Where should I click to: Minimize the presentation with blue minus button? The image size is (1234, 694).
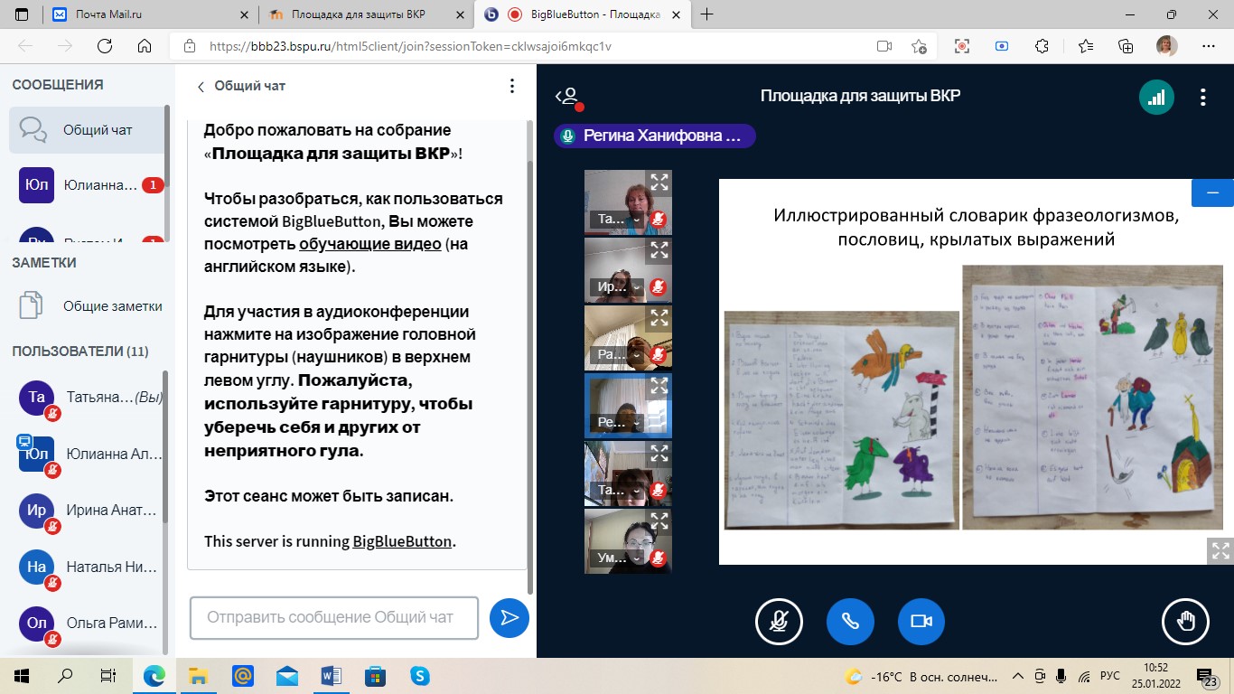[1212, 193]
